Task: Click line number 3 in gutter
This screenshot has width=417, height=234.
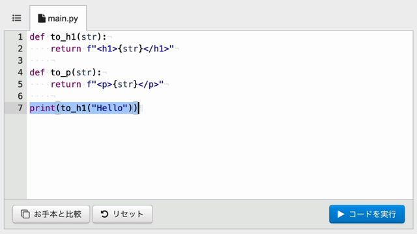Action: click(20, 60)
